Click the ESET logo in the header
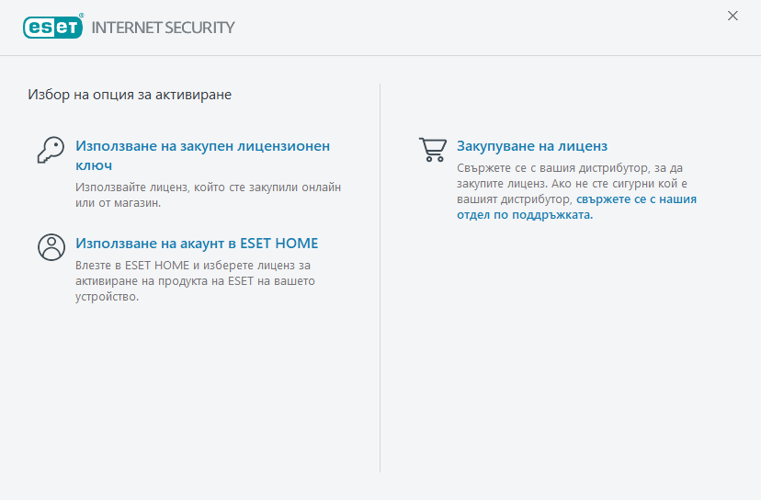This screenshot has height=500, width=761. (x=53, y=27)
